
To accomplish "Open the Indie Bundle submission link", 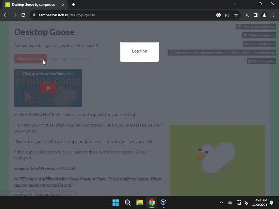I will [222, 53].
